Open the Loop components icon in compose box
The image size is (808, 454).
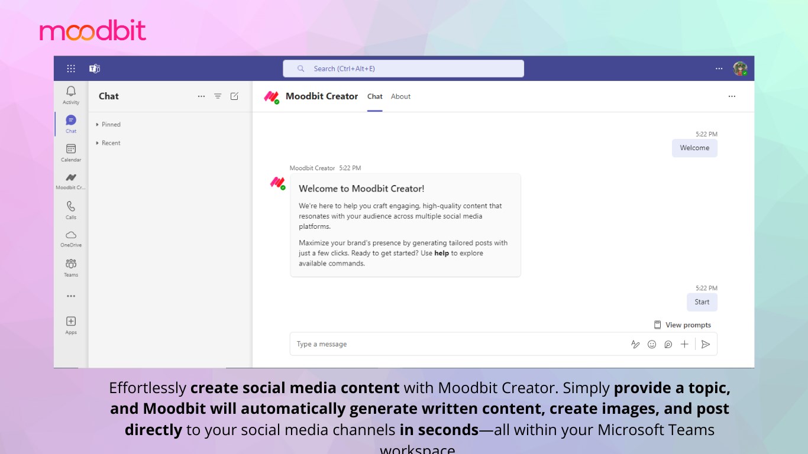coord(668,344)
